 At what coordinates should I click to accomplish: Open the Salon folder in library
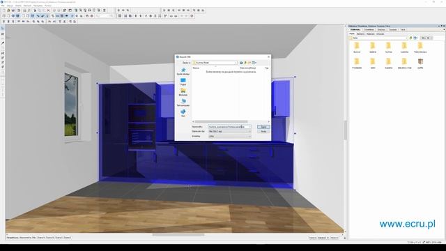(x=373, y=63)
